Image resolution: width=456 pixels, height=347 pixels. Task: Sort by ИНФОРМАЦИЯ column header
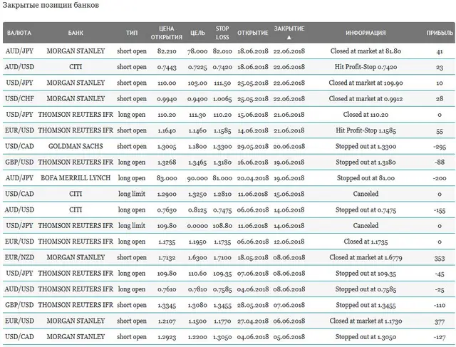[366, 33]
